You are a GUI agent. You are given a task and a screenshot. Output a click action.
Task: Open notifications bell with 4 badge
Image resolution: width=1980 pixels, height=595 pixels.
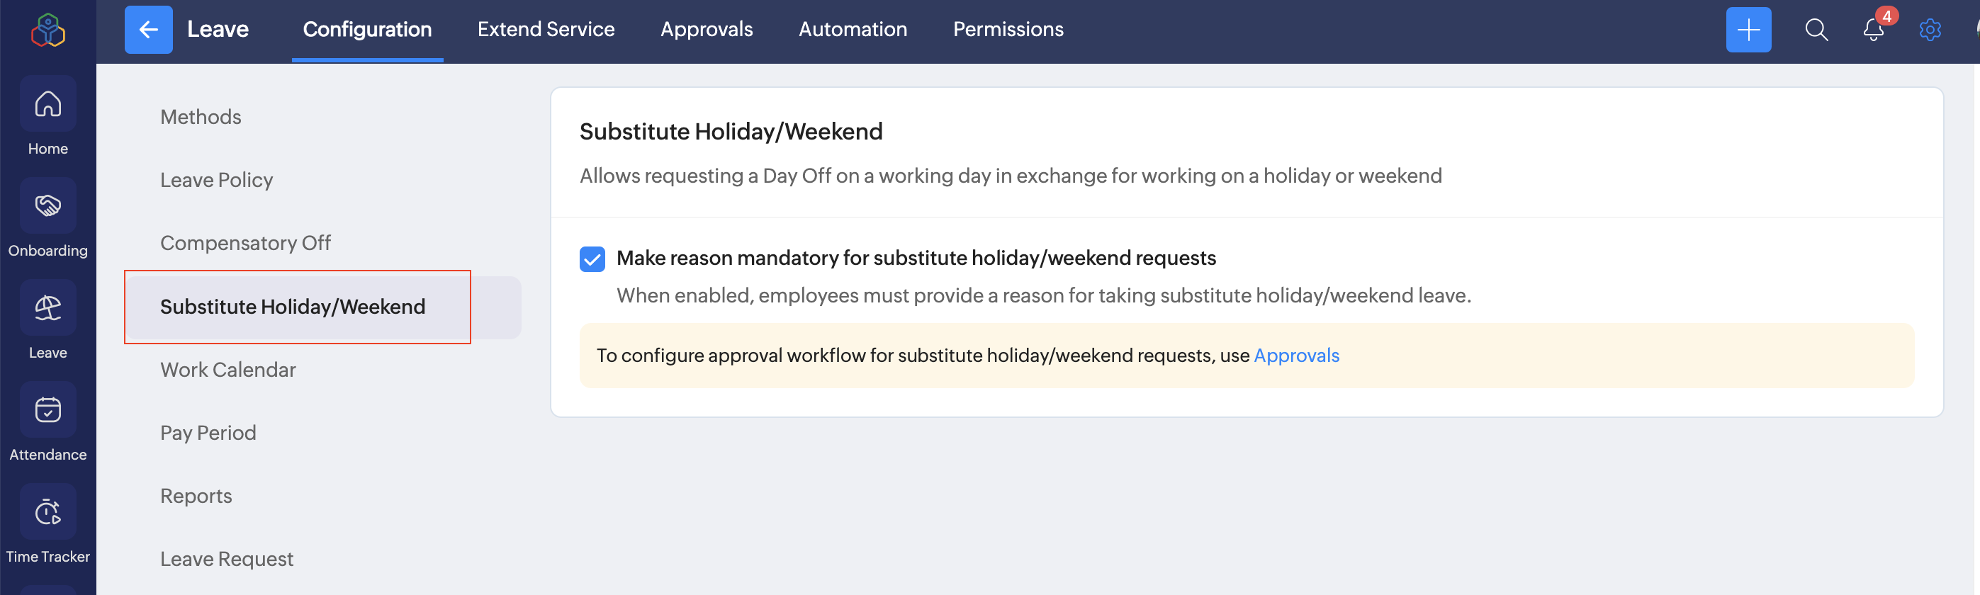pyautogui.click(x=1873, y=30)
